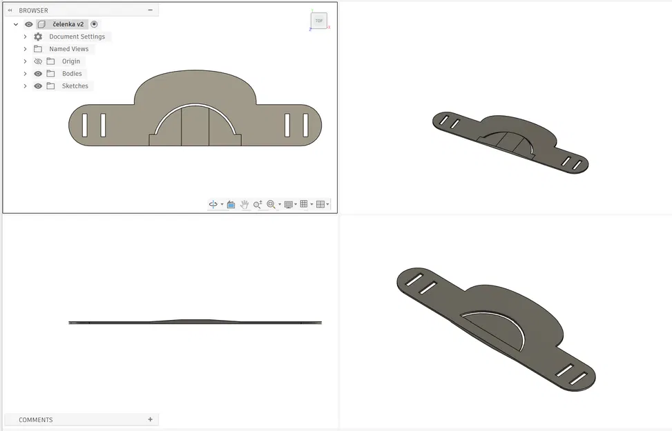Expand the Named Views folder
The width and height of the screenshot is (672, 431).
(x=26, y=49)
